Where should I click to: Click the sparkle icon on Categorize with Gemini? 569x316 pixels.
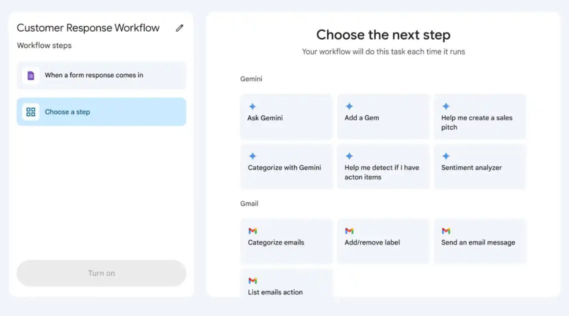pos(252,156)
